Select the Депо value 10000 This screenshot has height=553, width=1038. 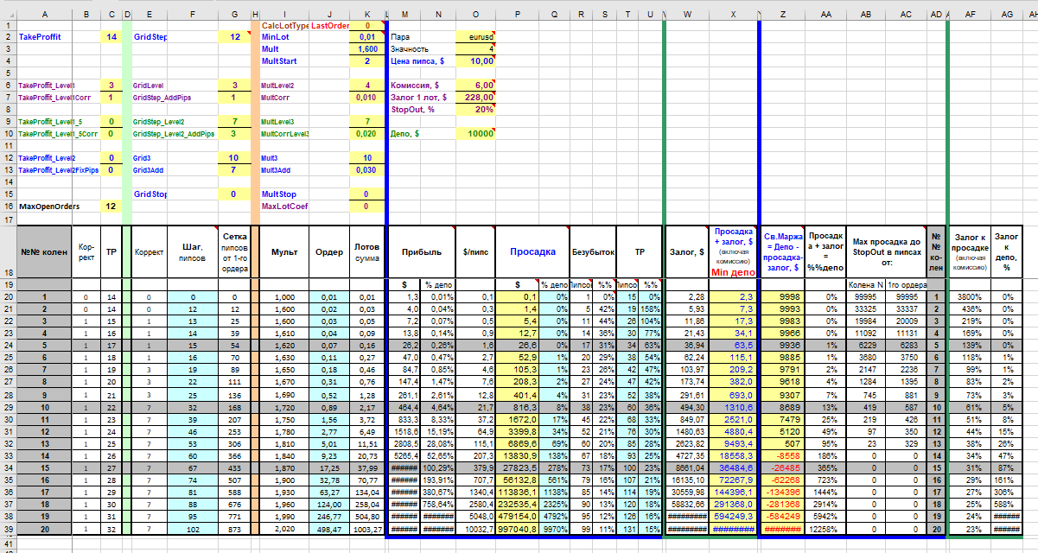[475, 134]
